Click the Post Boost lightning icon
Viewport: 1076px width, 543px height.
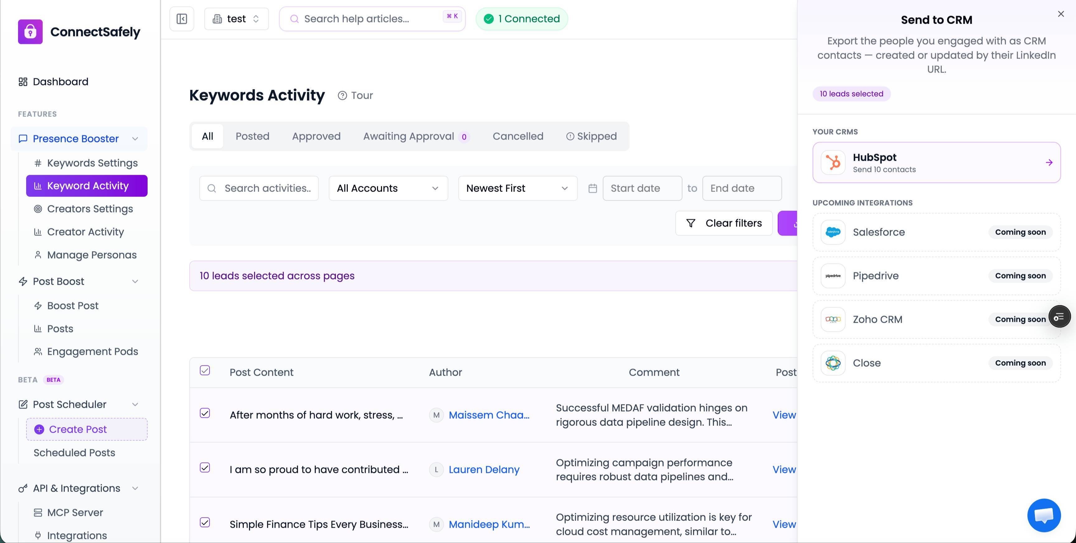[x=23, y=282]
